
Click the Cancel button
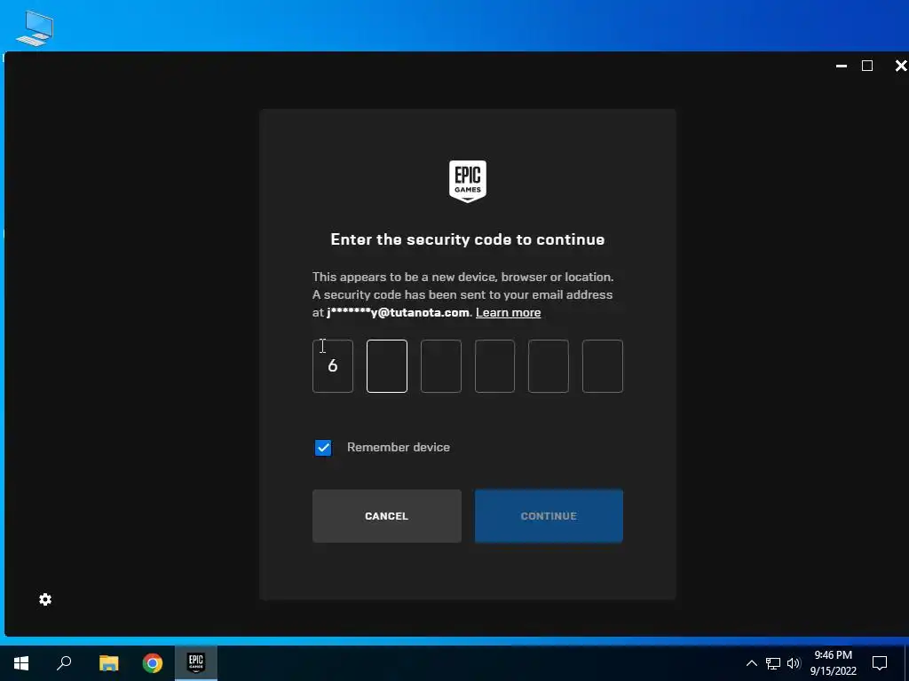[387, 516]
